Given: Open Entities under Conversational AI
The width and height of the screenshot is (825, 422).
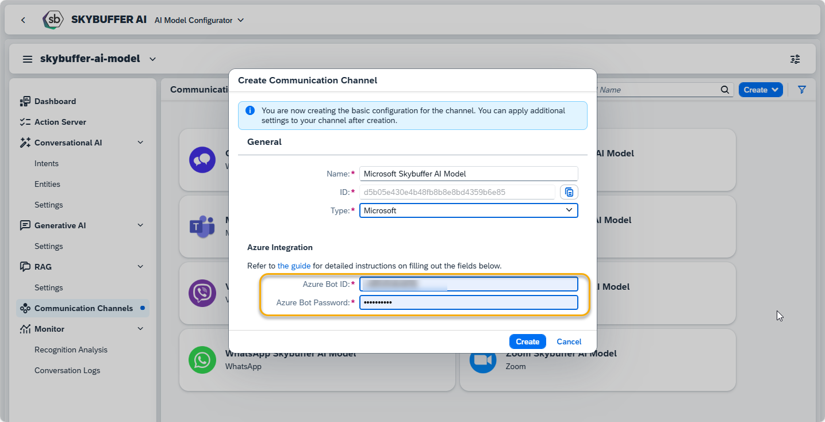Looking at the screenshot, I should coord(47,184).
